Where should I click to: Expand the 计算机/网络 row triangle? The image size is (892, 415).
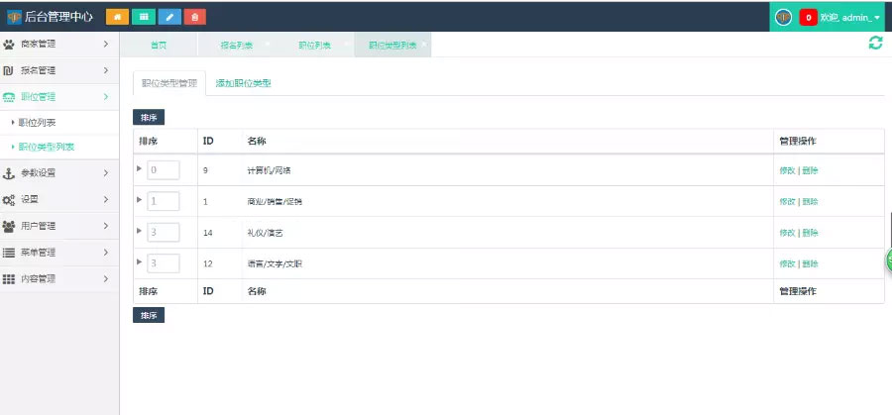[x=140, y=168]
